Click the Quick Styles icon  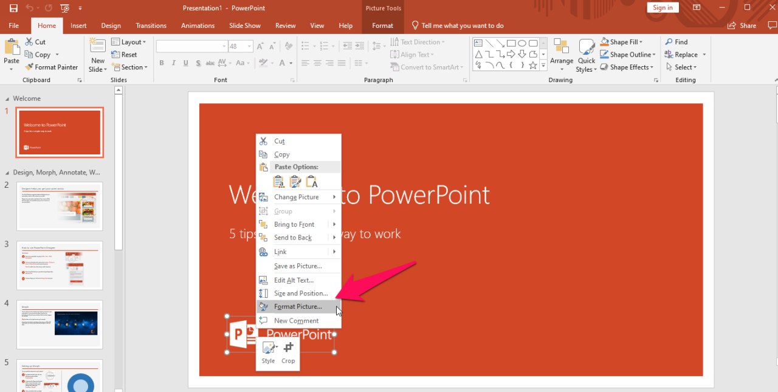pos(587,47)
